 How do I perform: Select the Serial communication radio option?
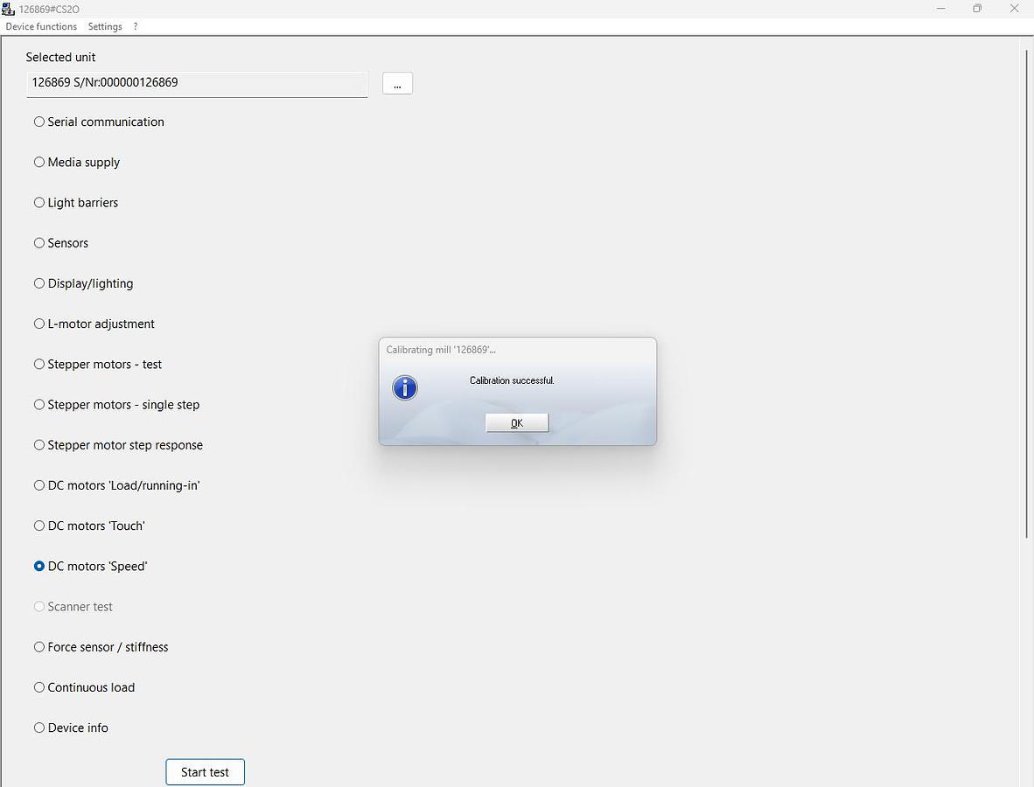coord(39,122)
